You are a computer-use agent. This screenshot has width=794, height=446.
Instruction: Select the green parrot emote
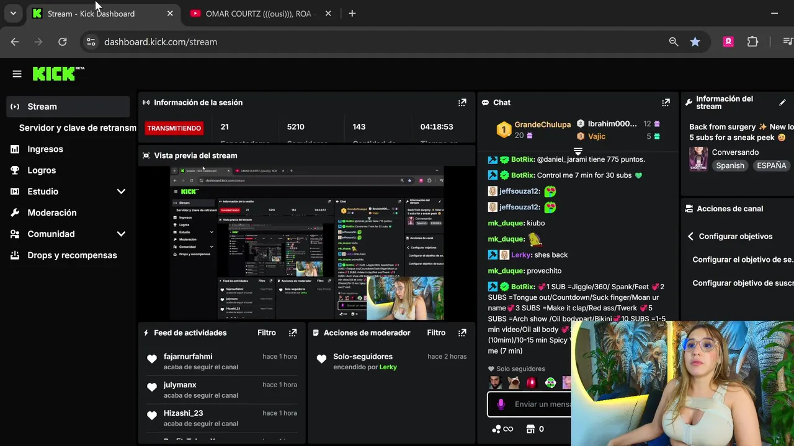550,383
